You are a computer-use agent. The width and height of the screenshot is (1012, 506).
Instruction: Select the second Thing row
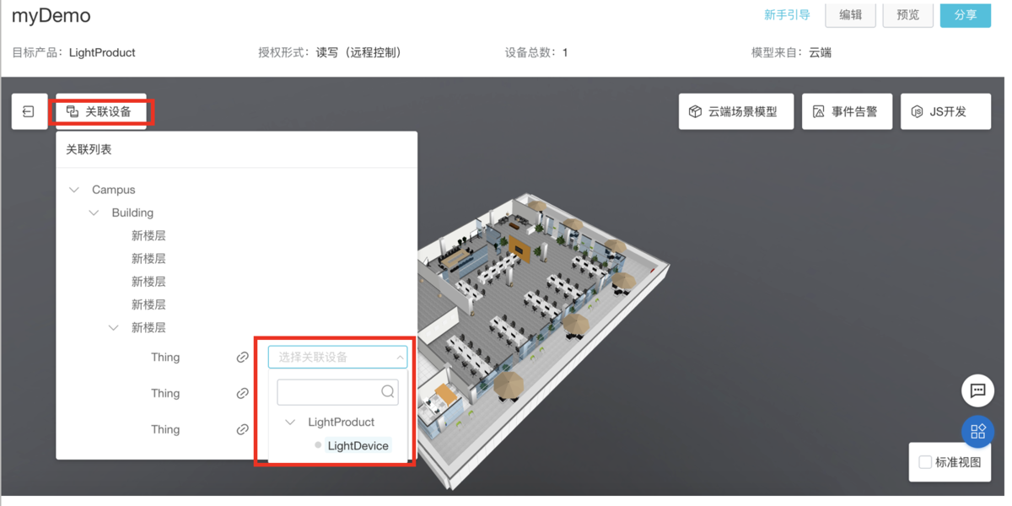(165, 394)
